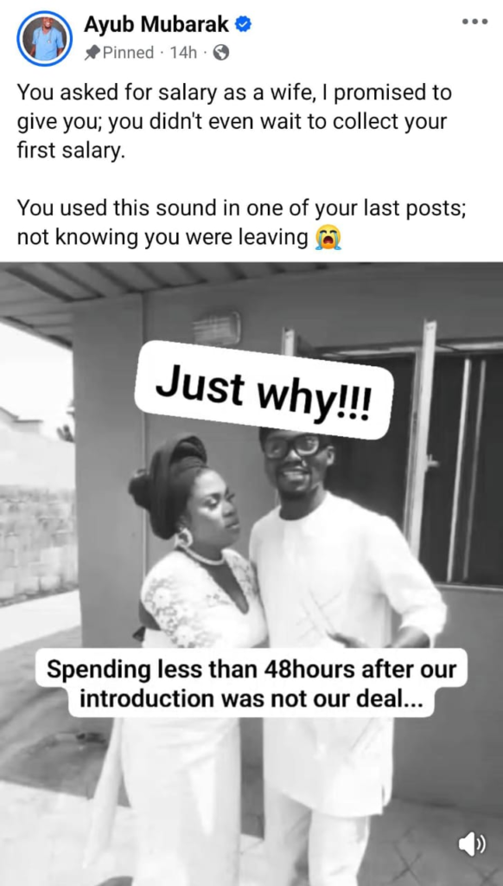The width and height of the screenshot is (503, 886).
Task: Open the three-dot post options menu
Action: [x=474, y=22]
